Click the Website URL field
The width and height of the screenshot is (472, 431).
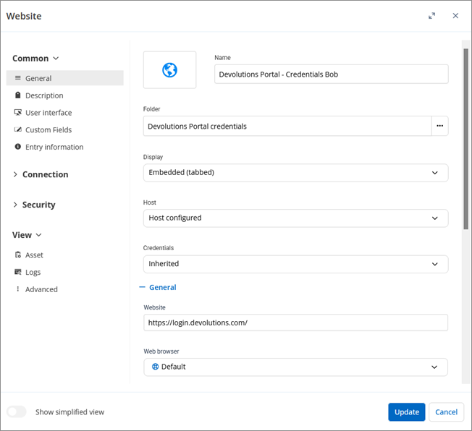[295, 323]
